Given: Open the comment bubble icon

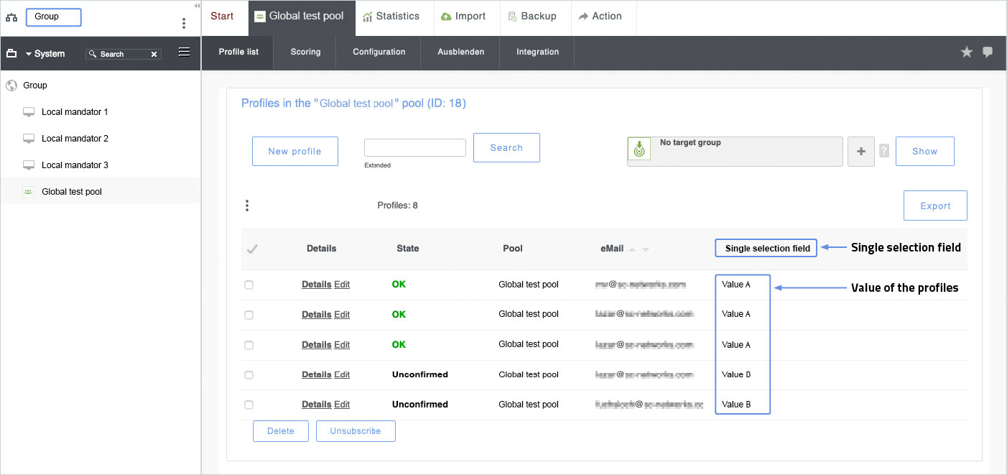Looking at the screenshot, I should 988,52.
